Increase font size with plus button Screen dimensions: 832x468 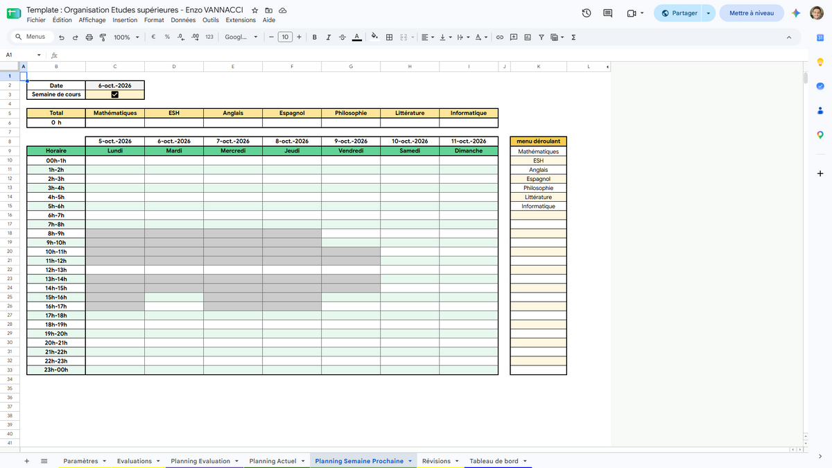(x=299, y=37)
